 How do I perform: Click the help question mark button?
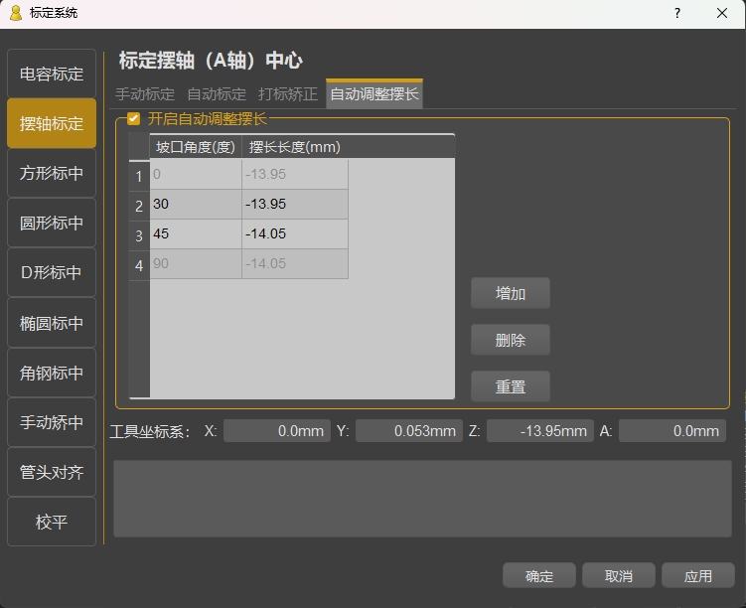[x=677, y=13]
